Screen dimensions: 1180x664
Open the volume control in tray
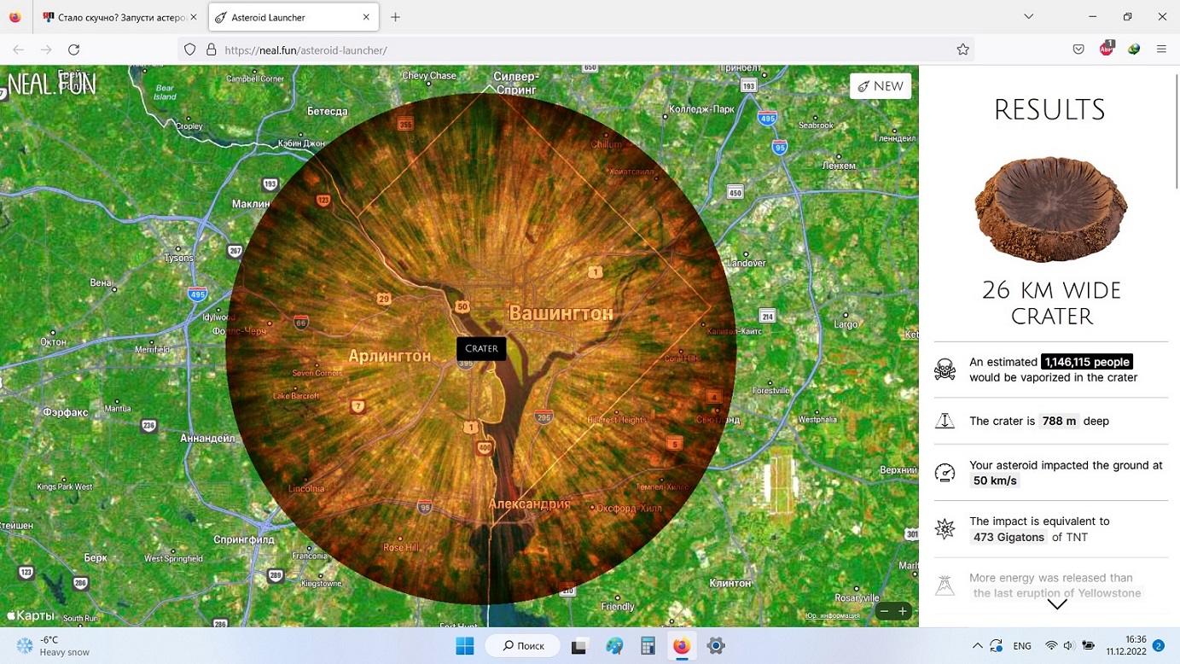click(x=1069, y=646)
